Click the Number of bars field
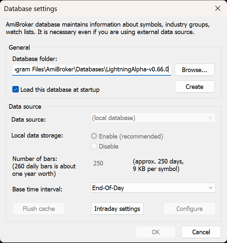Image resolution: width=227 pixels, height=243 pixels. (110, 164)
